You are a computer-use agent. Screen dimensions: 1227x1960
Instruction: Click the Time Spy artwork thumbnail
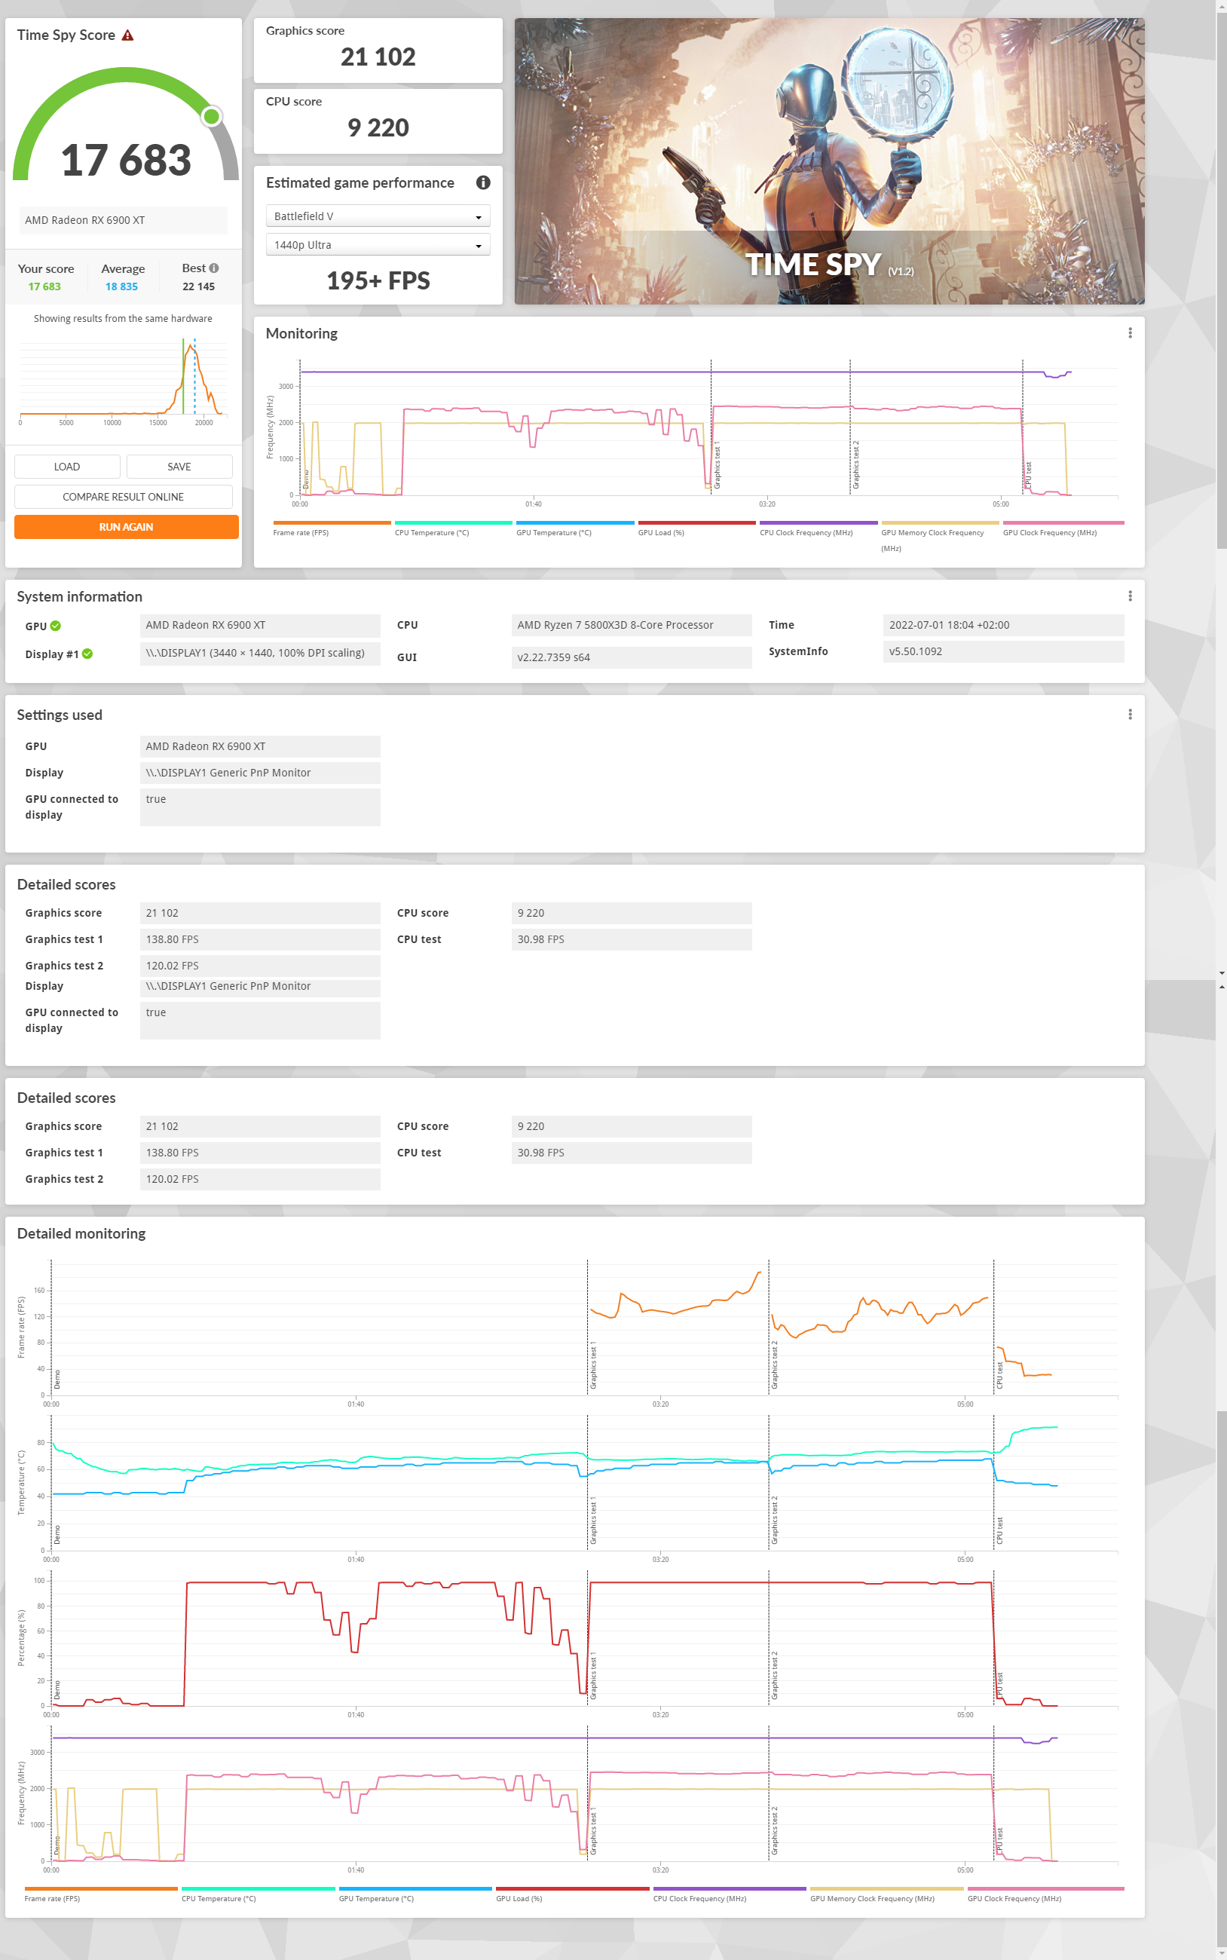[829, 161]
